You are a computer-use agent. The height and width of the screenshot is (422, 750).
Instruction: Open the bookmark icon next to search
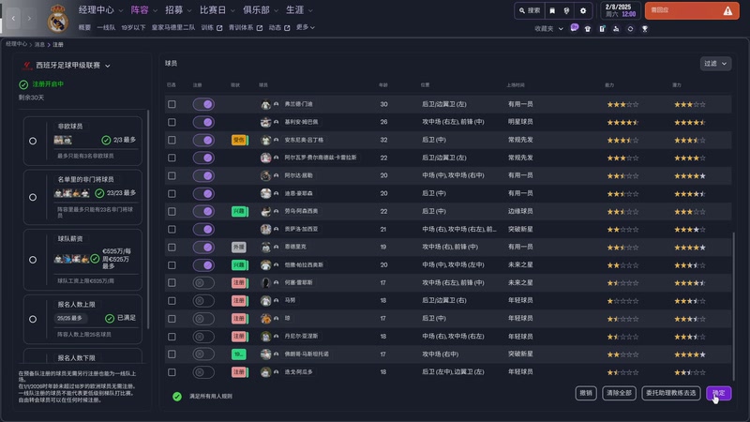pos(552,10)
